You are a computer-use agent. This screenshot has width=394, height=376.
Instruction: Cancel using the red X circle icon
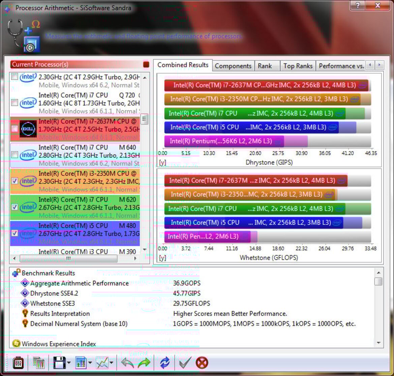[202, 362]
